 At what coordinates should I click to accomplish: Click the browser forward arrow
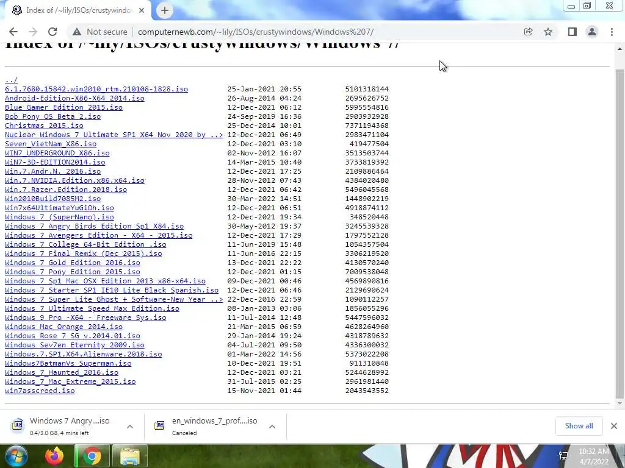(33, 32)
